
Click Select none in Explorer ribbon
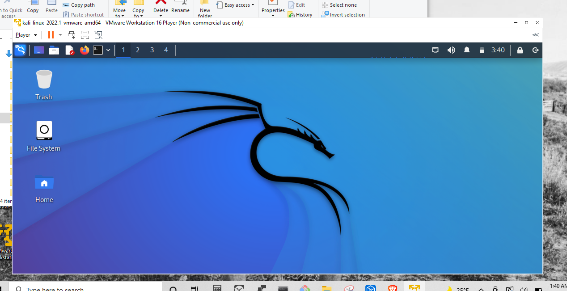tap(339, 5)
